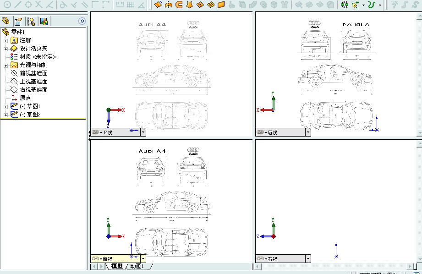
Task: Select the concentric sketch relation icon
Action: [x=7, y=4]
